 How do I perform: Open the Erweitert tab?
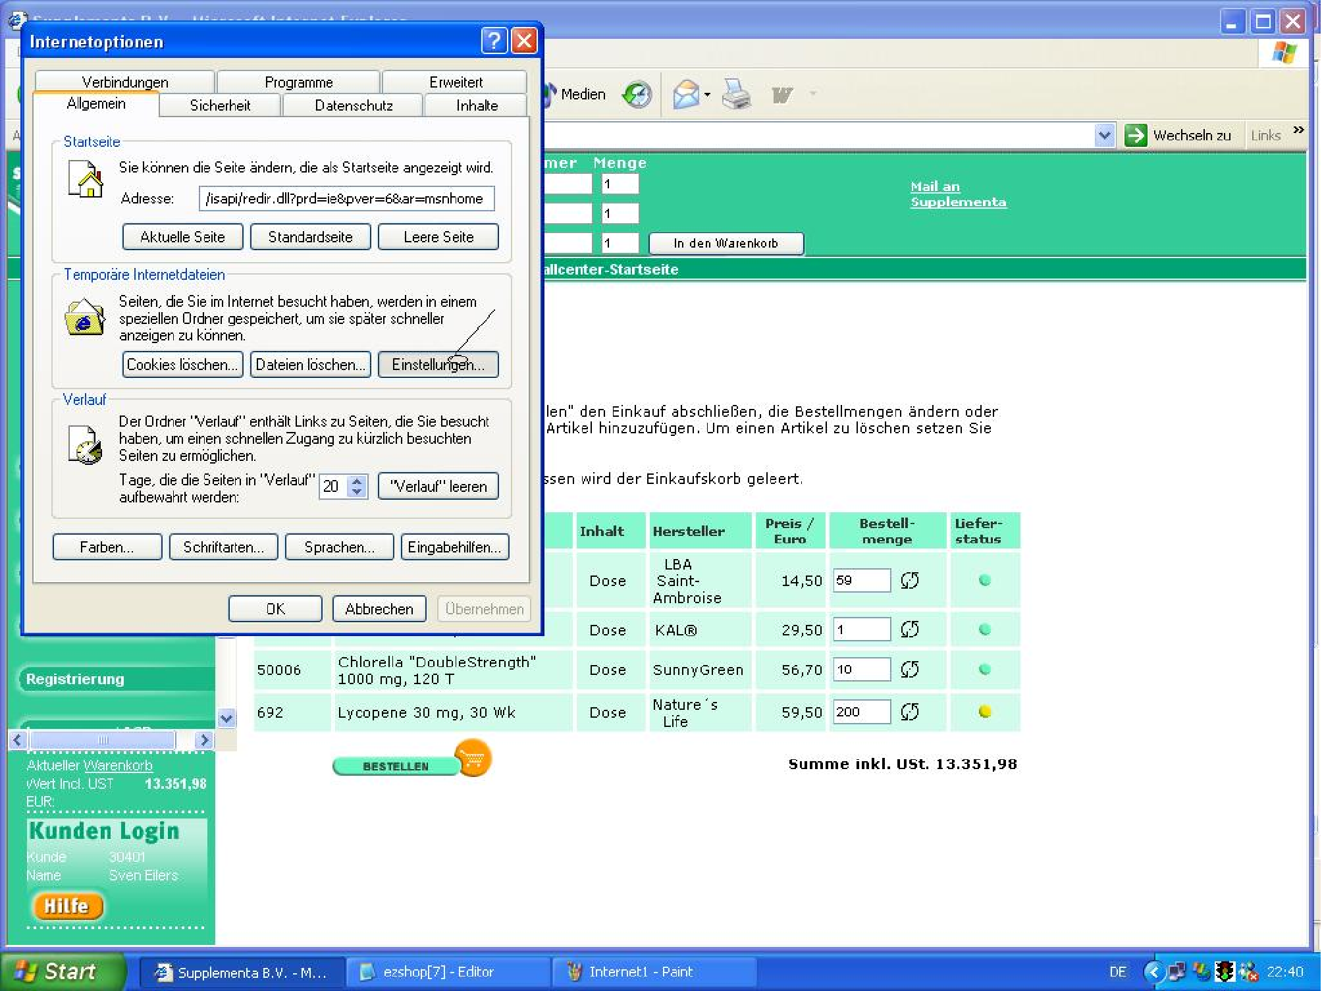tap(455, 82)
